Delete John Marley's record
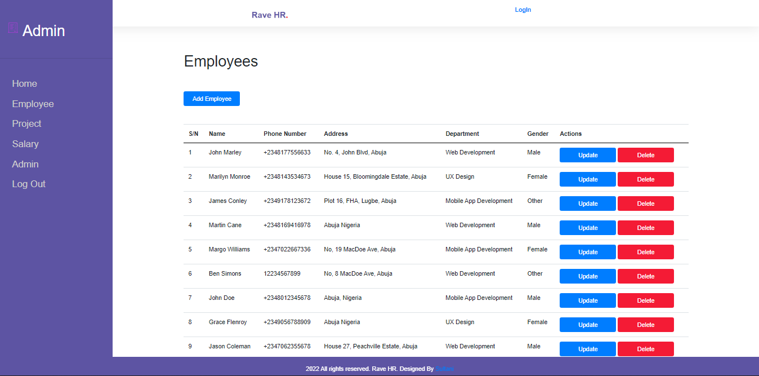Viewport: 759px width, 376px height. (x=646, y=155)
